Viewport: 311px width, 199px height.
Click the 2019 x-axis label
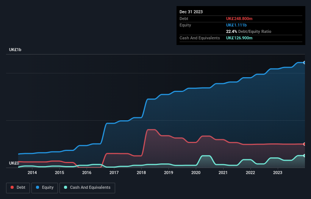click(x=169, y=173)
